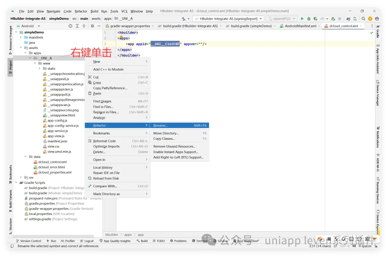
Task: Click apps breadcrumb in editor footer
Action: pos(128,235)
